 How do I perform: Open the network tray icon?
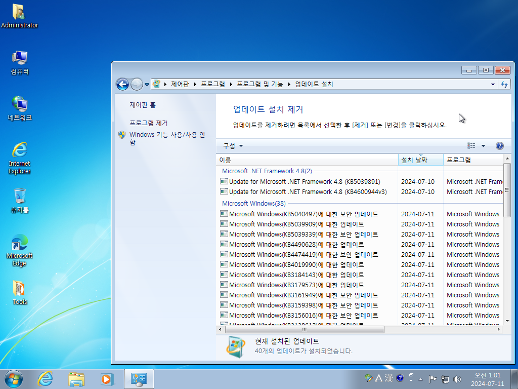(x=445, y=379)
